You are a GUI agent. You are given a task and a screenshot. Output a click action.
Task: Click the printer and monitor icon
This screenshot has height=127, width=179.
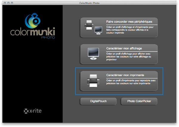93,27
